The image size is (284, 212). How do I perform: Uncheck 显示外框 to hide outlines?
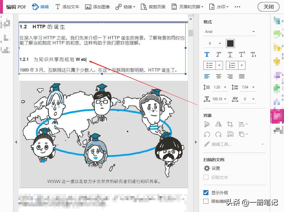(x=206, y=192)
